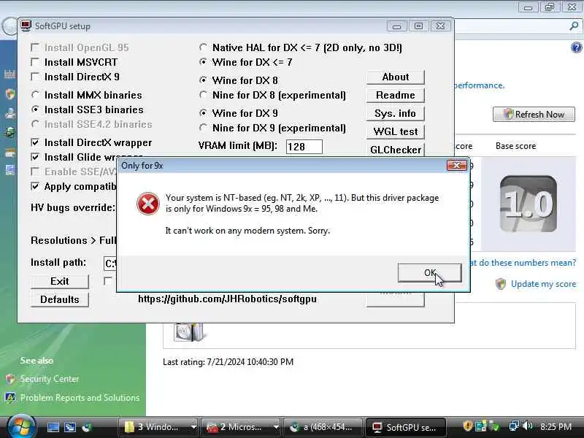Click the 1.0 base score badge
584x438 pixels.
point(528,204)
